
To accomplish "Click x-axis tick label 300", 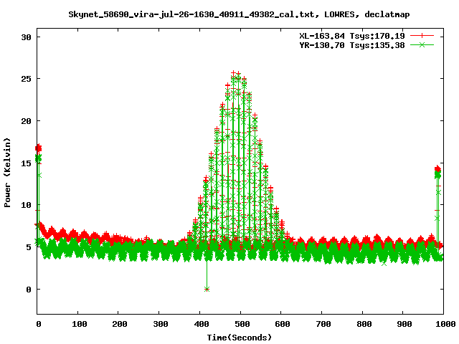I will [161, 324].
